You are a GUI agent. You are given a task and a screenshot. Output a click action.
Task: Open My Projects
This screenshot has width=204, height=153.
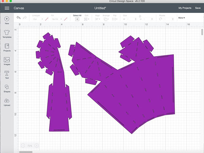pyautogui.click(x=185, y=7)
